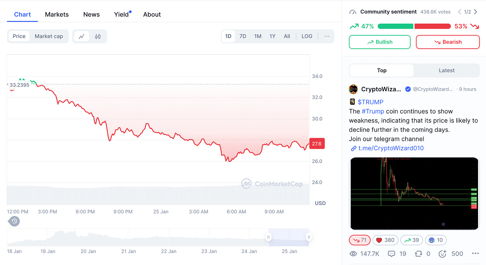Open more chart options ellipsis
Image resolution: width=486 pixels, height=265 pixels.
click(327, 36)
